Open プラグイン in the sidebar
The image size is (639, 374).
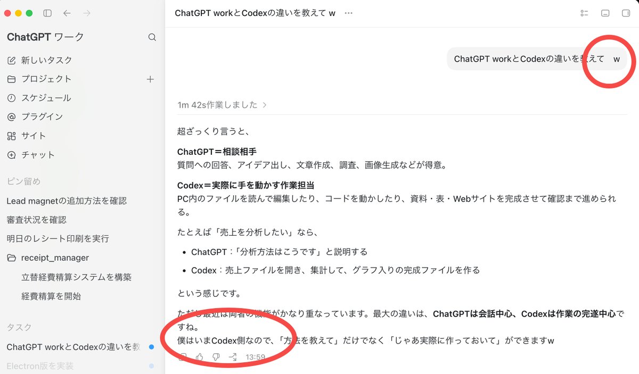(35, 117)
